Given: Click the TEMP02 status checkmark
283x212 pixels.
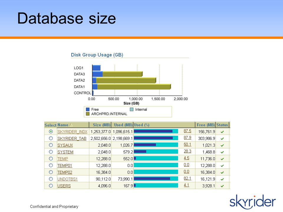Looking at the screenshot, I should [222, 172].
